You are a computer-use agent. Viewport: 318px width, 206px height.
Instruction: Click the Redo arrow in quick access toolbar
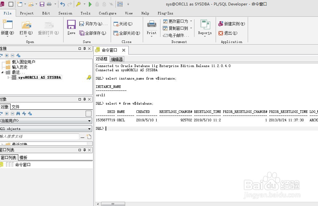pos(70,4)
